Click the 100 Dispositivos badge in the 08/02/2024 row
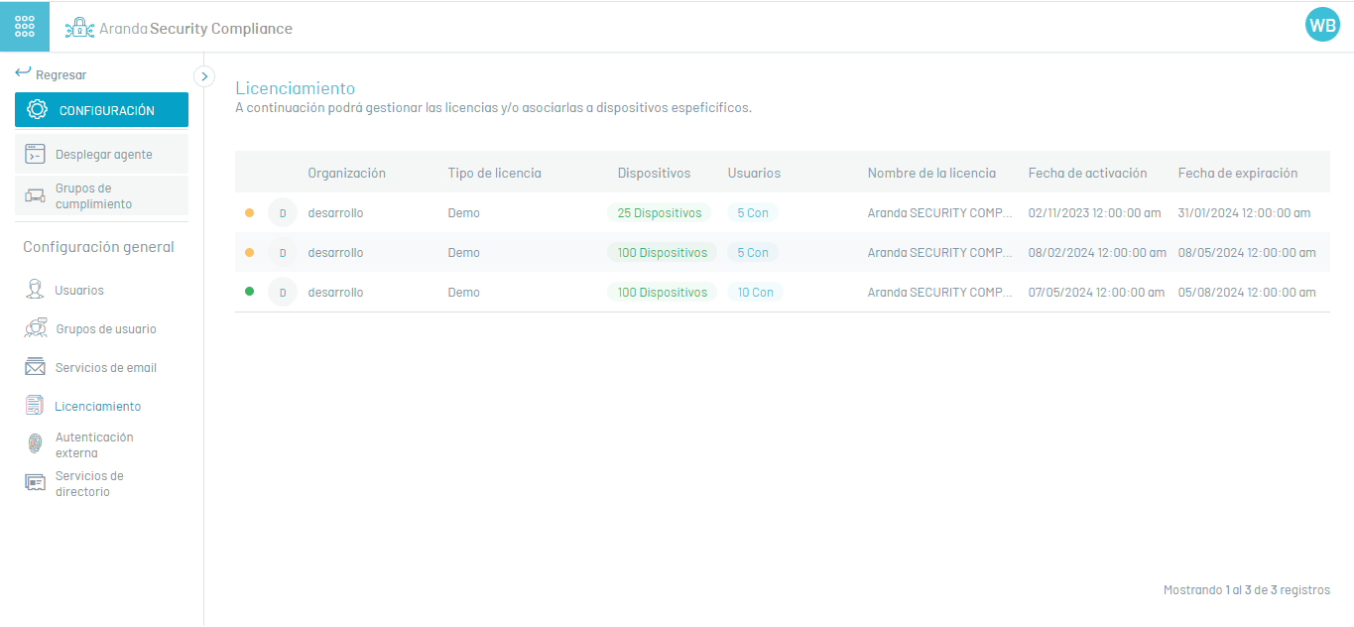 (662, 252)
